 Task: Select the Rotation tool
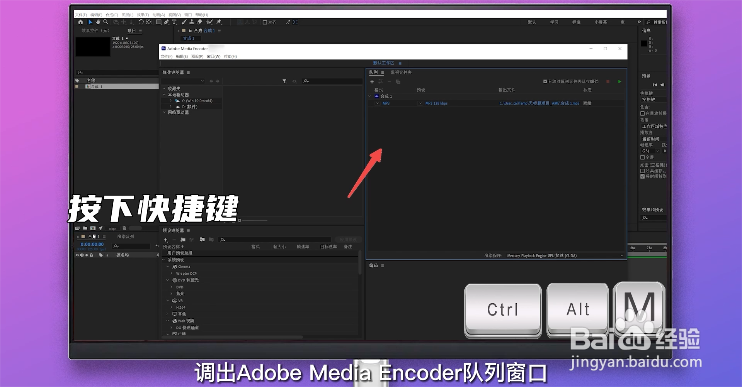point(141,22)
